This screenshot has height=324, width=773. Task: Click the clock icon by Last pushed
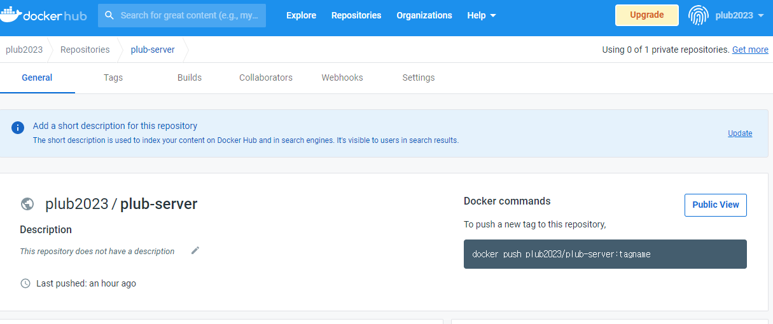(25, 283)
